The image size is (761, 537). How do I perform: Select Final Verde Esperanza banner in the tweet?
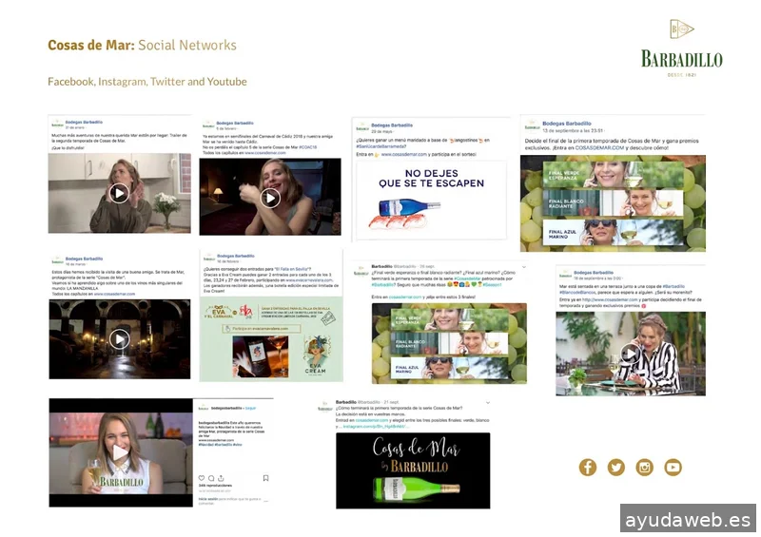click(449, 319)
